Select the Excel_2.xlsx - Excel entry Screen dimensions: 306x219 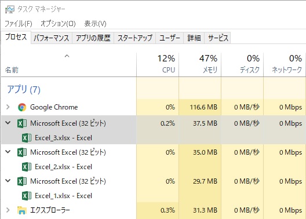pos(63,167)
